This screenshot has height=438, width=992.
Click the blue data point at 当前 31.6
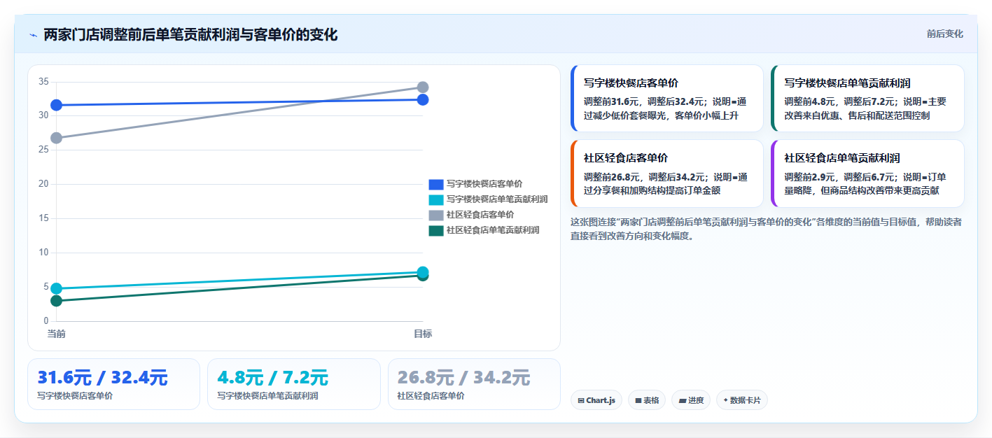point(57,105)
